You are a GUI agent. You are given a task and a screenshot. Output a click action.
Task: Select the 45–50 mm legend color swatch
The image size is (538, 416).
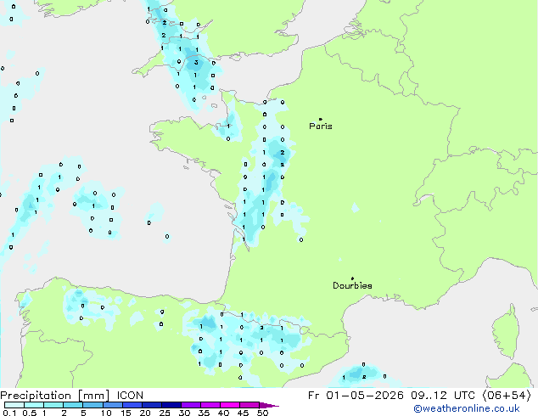click(249, 405)
